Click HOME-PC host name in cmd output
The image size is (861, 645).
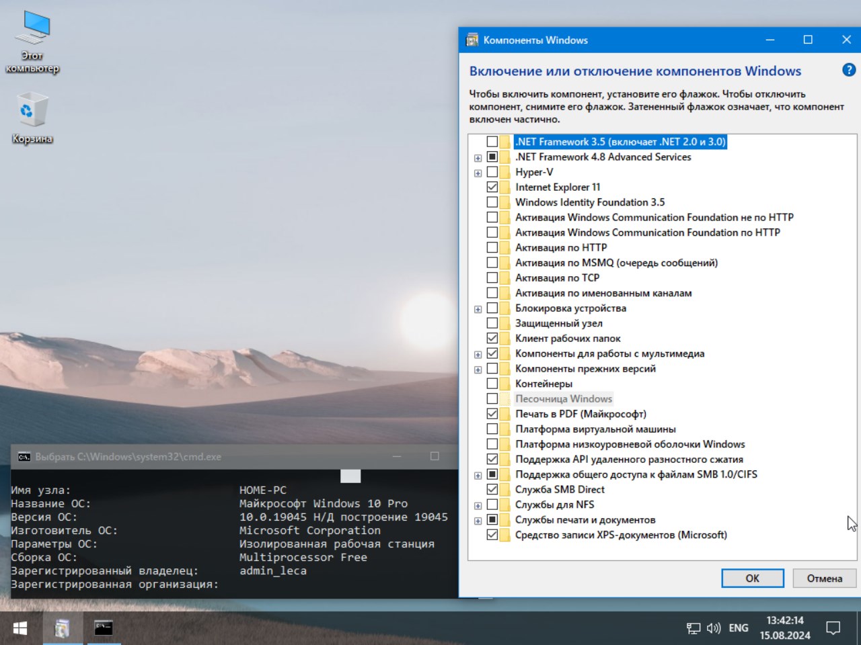click(x=263, y=490)
